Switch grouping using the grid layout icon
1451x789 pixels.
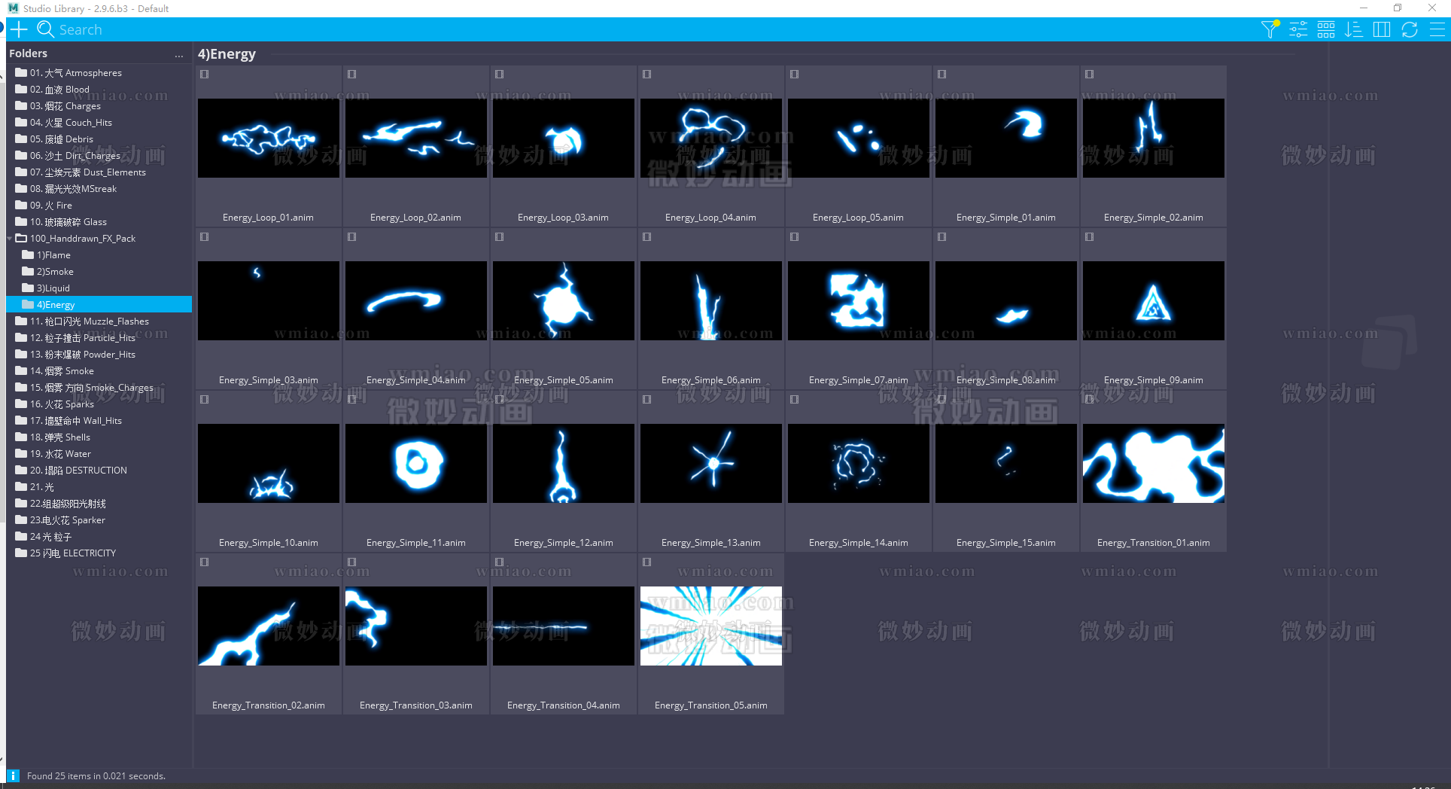coord(1325,29)
